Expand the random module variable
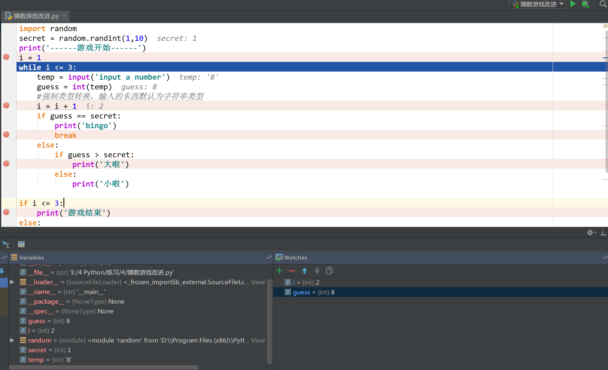Viewport: 608px width, 370px height. [x=12, y=340]
